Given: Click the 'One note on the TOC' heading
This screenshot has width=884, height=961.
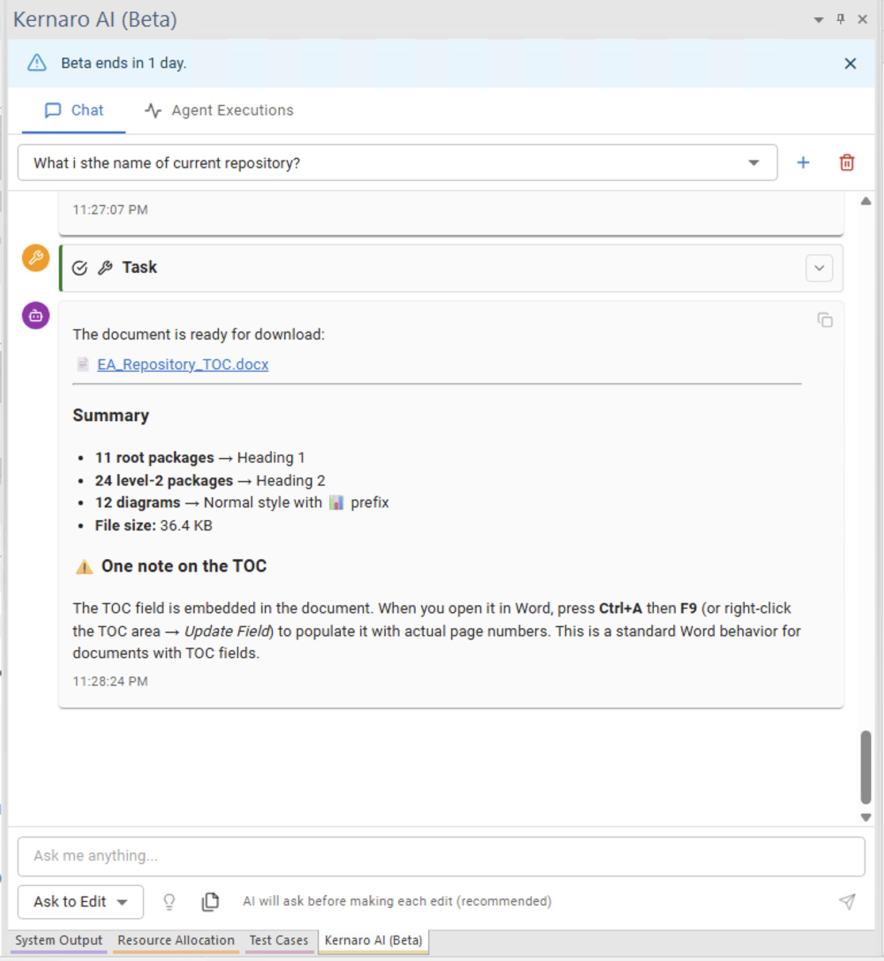Looking at the screenshot, I should click(x=184, y=566).
